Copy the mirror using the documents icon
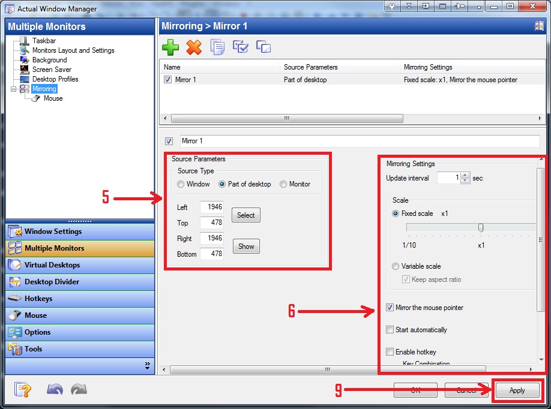This screenshot has width=551, height=409. coord(217,47)
